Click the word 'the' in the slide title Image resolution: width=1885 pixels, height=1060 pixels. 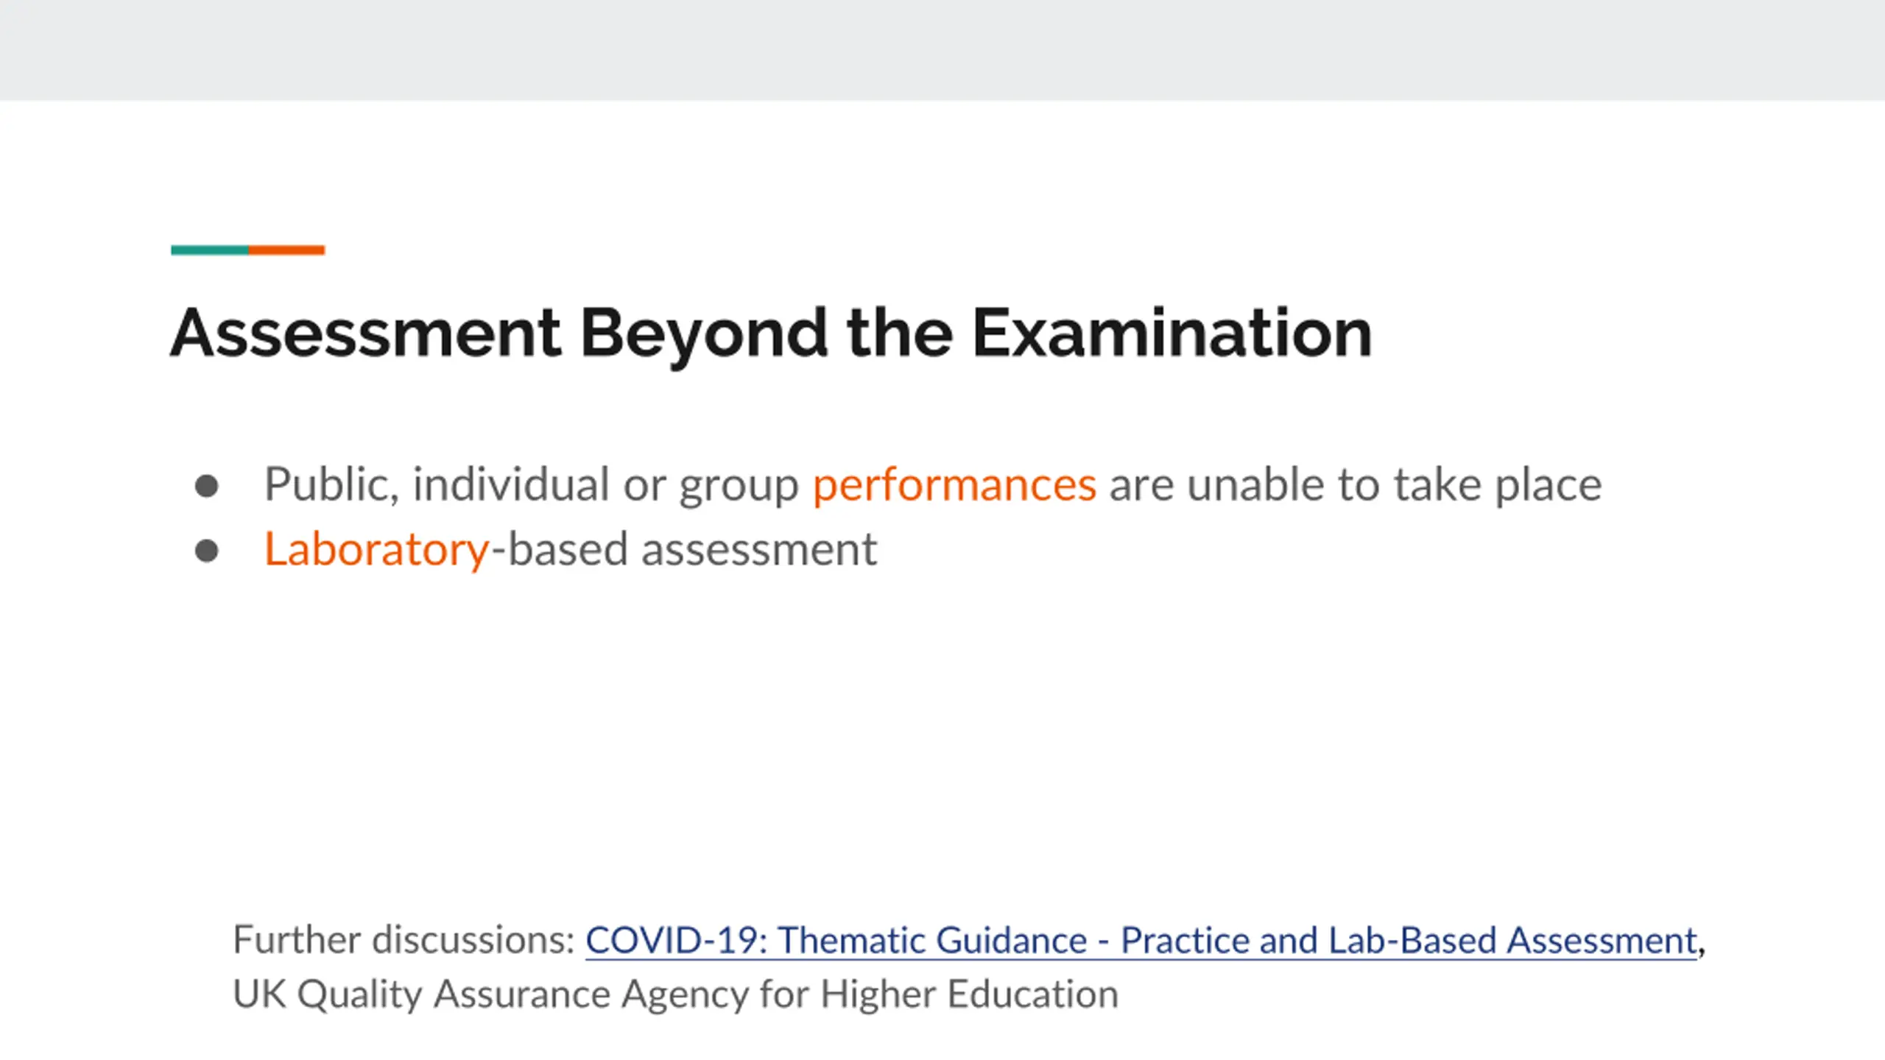899,333
